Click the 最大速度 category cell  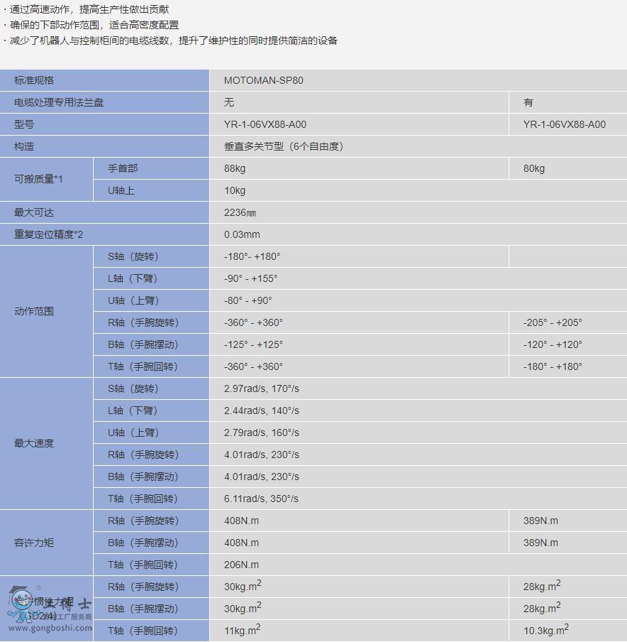click(x=34, y=443)
